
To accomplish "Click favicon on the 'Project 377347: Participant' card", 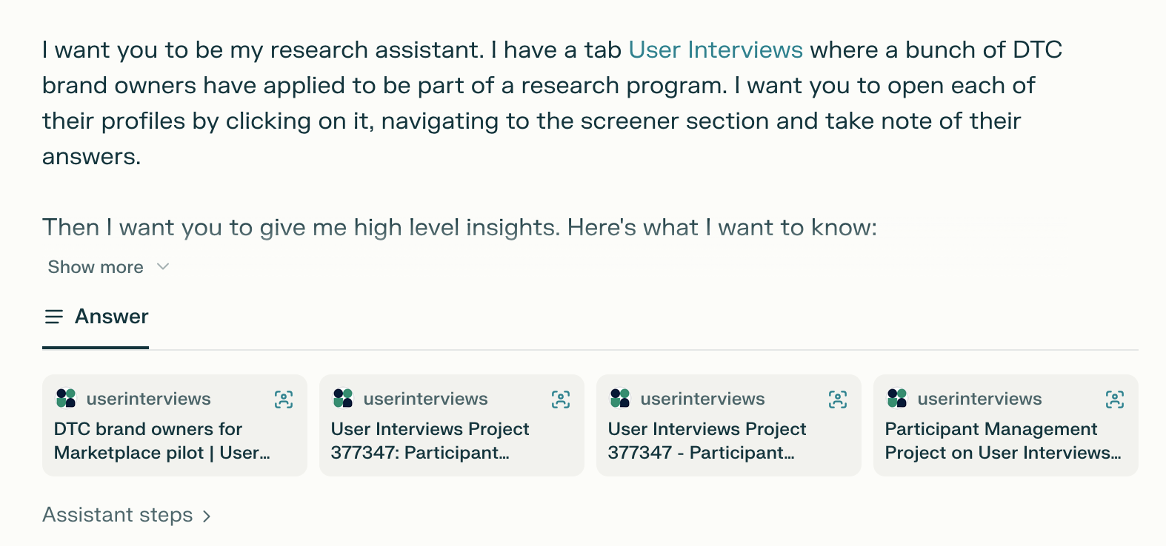I will click(343, 399).
